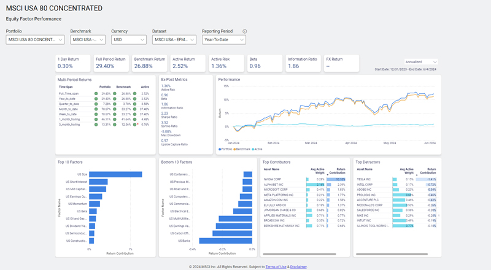Click the 3_month_trailing row label
The height and width of the screenshot is (270, 491).
(x=69, y=125)
